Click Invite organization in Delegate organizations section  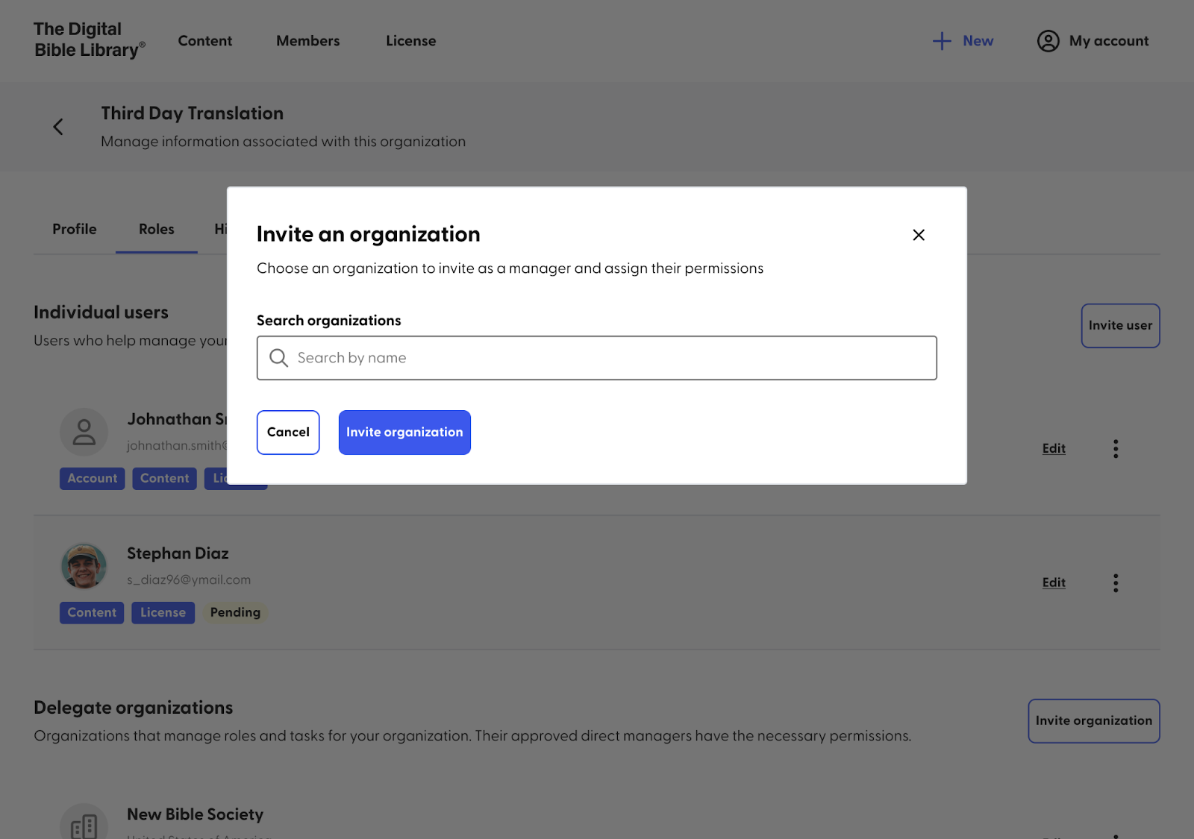point(1094,721)
